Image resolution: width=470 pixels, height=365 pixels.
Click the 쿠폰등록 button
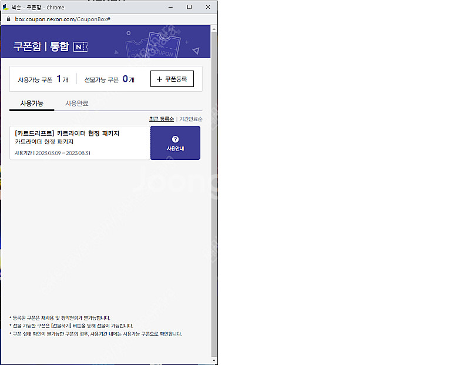click(172, 79)
